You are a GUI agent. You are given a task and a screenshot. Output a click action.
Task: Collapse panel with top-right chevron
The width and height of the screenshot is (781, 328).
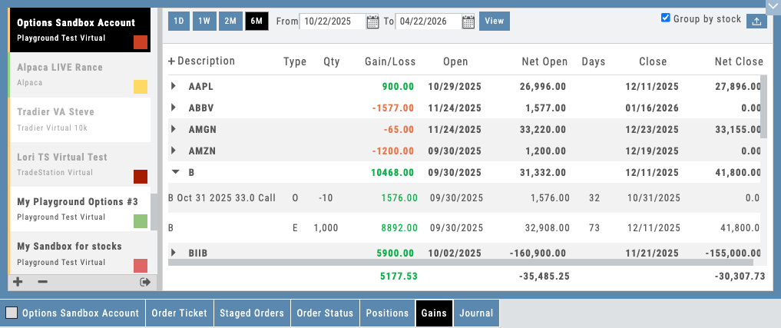click(x=772, y=5)
